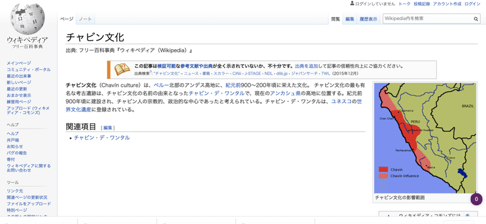Click the ツール sidebar section heading
The height and width of the screenshot is (224, 486).
(13, 182)
